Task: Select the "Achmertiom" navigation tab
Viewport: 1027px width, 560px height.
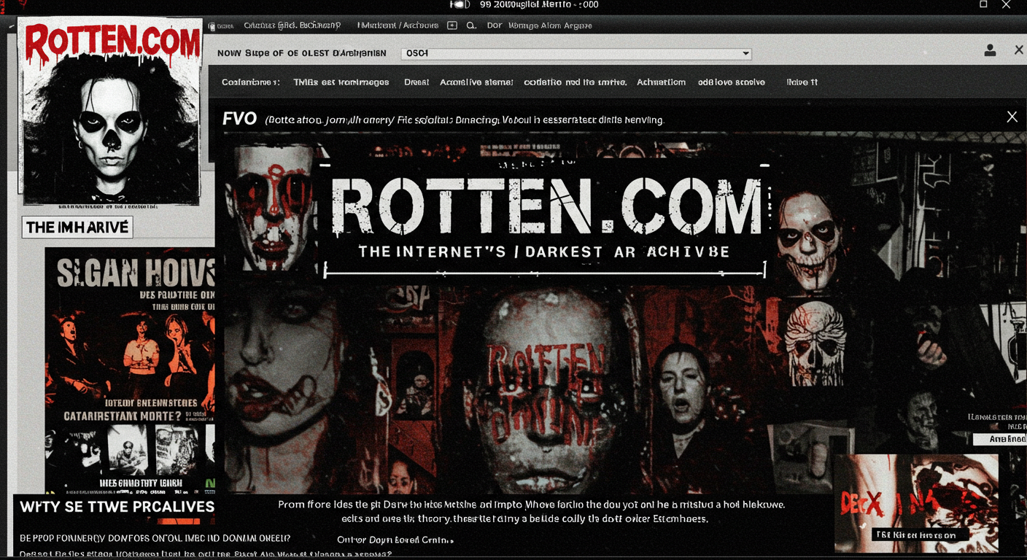Action: pyautogui.click(x=661, y=82)
